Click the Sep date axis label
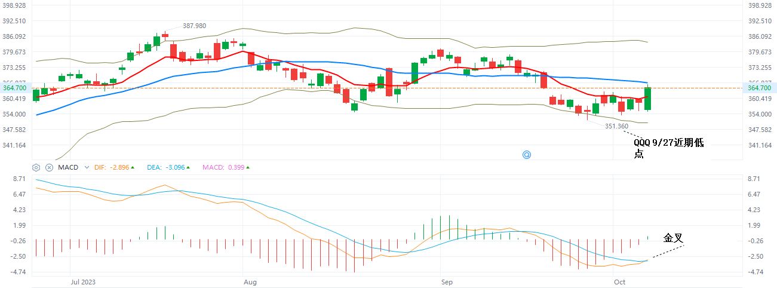Screen dimensions: 777x288 click(x=447, y=281)
